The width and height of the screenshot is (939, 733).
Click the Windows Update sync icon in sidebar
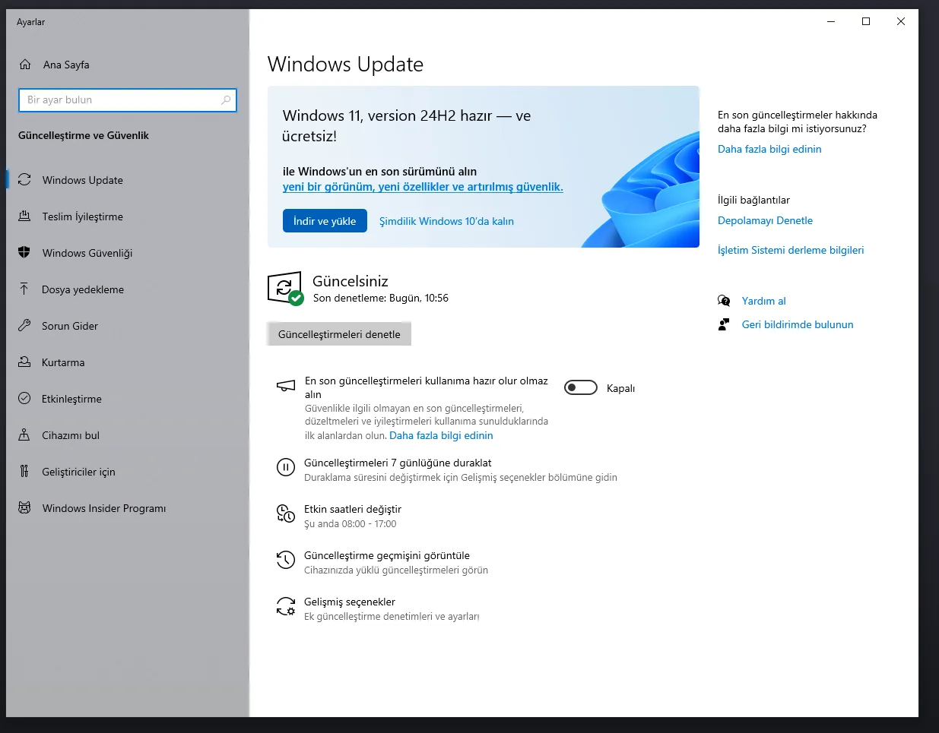tap(24, 180)
